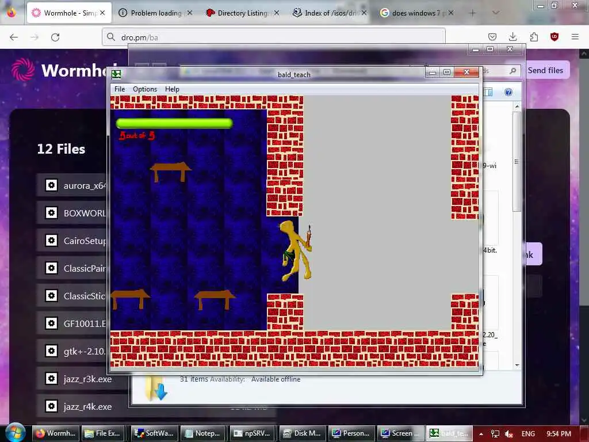Image resolution: width=589 pixels, height=442 pixels.
Task: Expand the list all tabs dropdown
Action: [x=496, y=13]
